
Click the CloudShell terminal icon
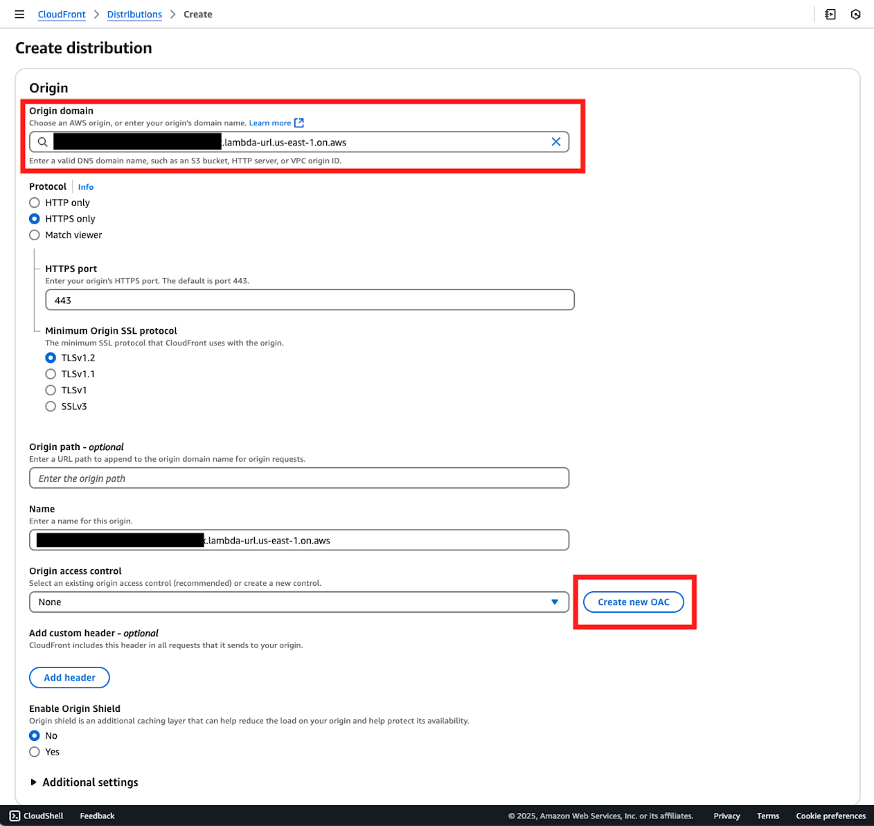click(15, 816)
